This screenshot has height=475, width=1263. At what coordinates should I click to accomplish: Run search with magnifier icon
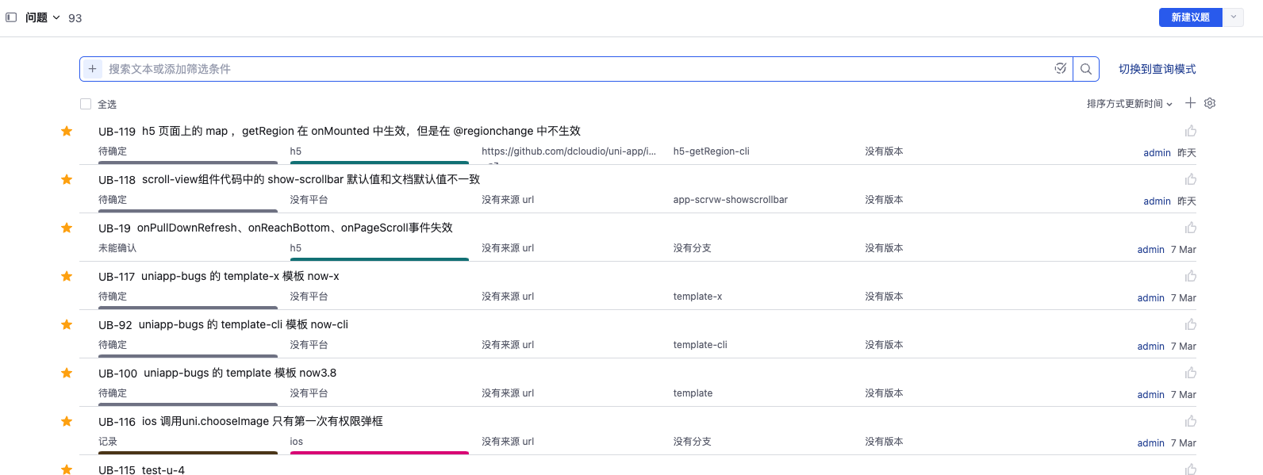(1086, 69)
